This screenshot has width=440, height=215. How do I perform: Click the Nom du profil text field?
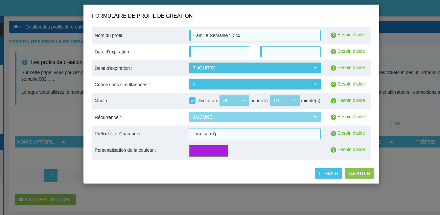[x=255, y=35]
